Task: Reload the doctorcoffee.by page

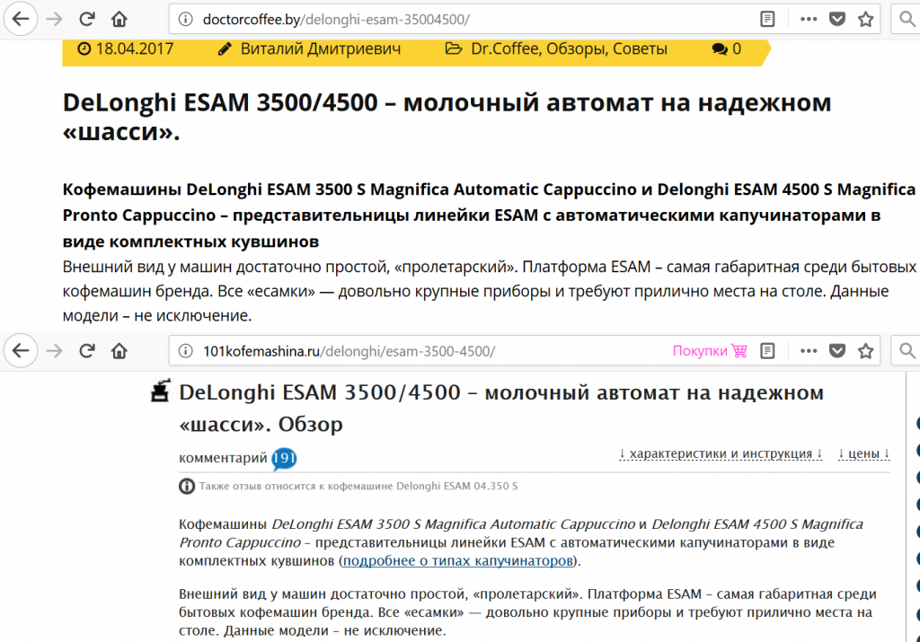Action: 87,20
